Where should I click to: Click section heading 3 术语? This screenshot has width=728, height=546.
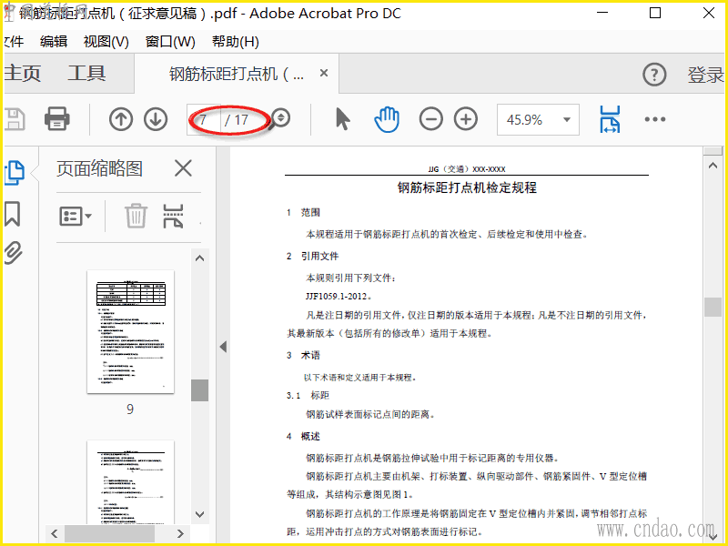[303, 355]
